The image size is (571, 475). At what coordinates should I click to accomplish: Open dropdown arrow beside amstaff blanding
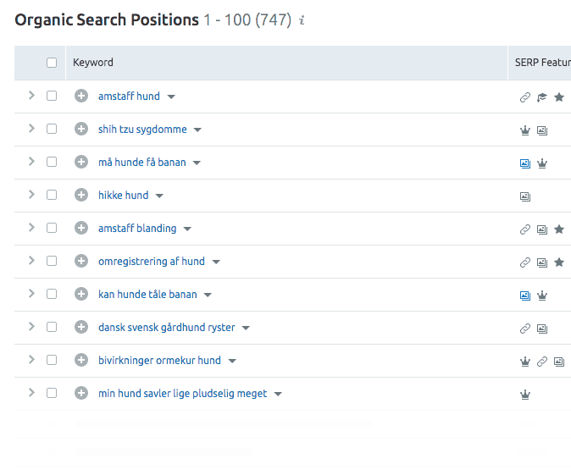tap(187, 229)
